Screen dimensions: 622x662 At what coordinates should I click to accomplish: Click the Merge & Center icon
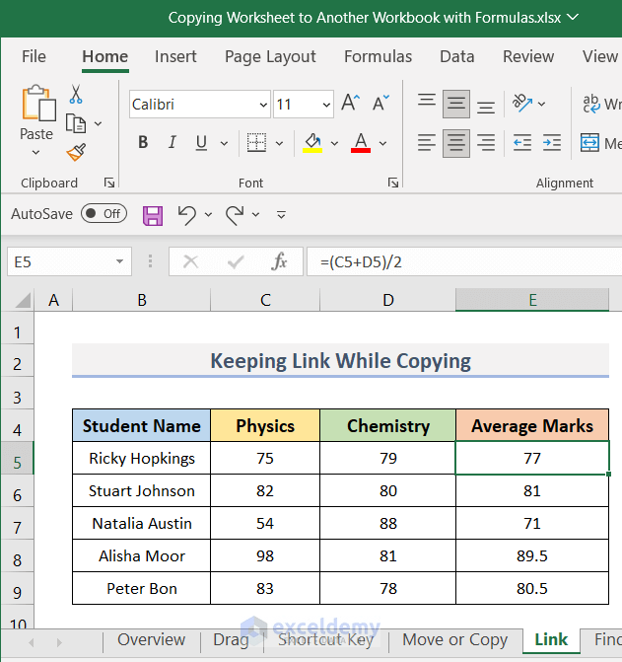tap(589, 143)
